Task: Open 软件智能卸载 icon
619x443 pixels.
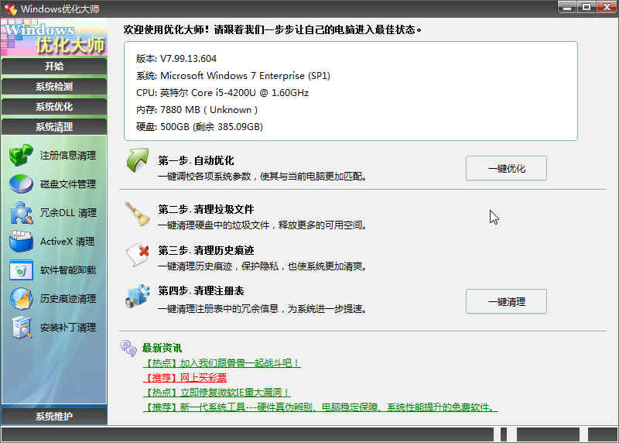Action: pos(21,270)
